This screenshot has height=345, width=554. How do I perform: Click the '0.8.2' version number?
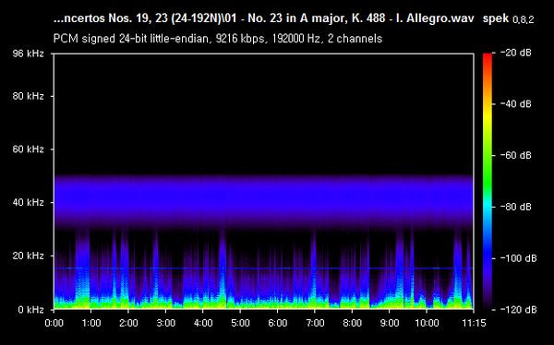pos(523,20)
